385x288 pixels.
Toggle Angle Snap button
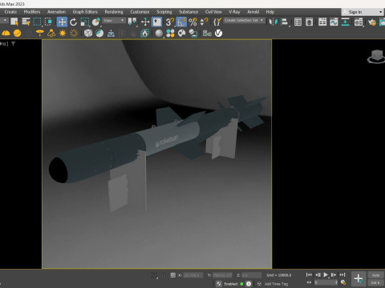[181, 22]
